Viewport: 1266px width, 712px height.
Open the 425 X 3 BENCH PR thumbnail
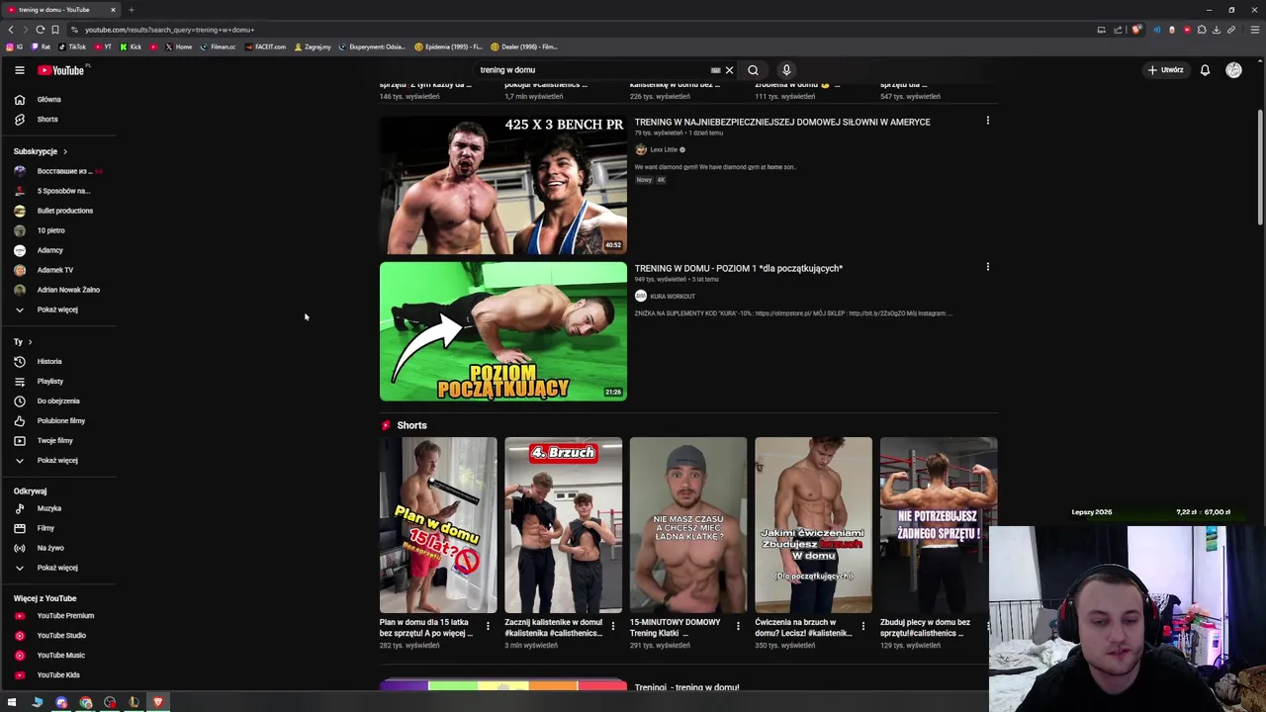(503, 185)
